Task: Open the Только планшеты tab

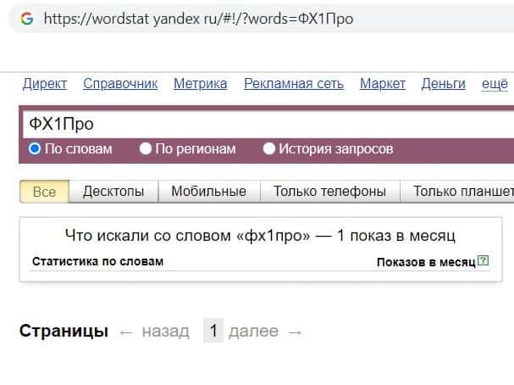Action: [x=461, y=191]
